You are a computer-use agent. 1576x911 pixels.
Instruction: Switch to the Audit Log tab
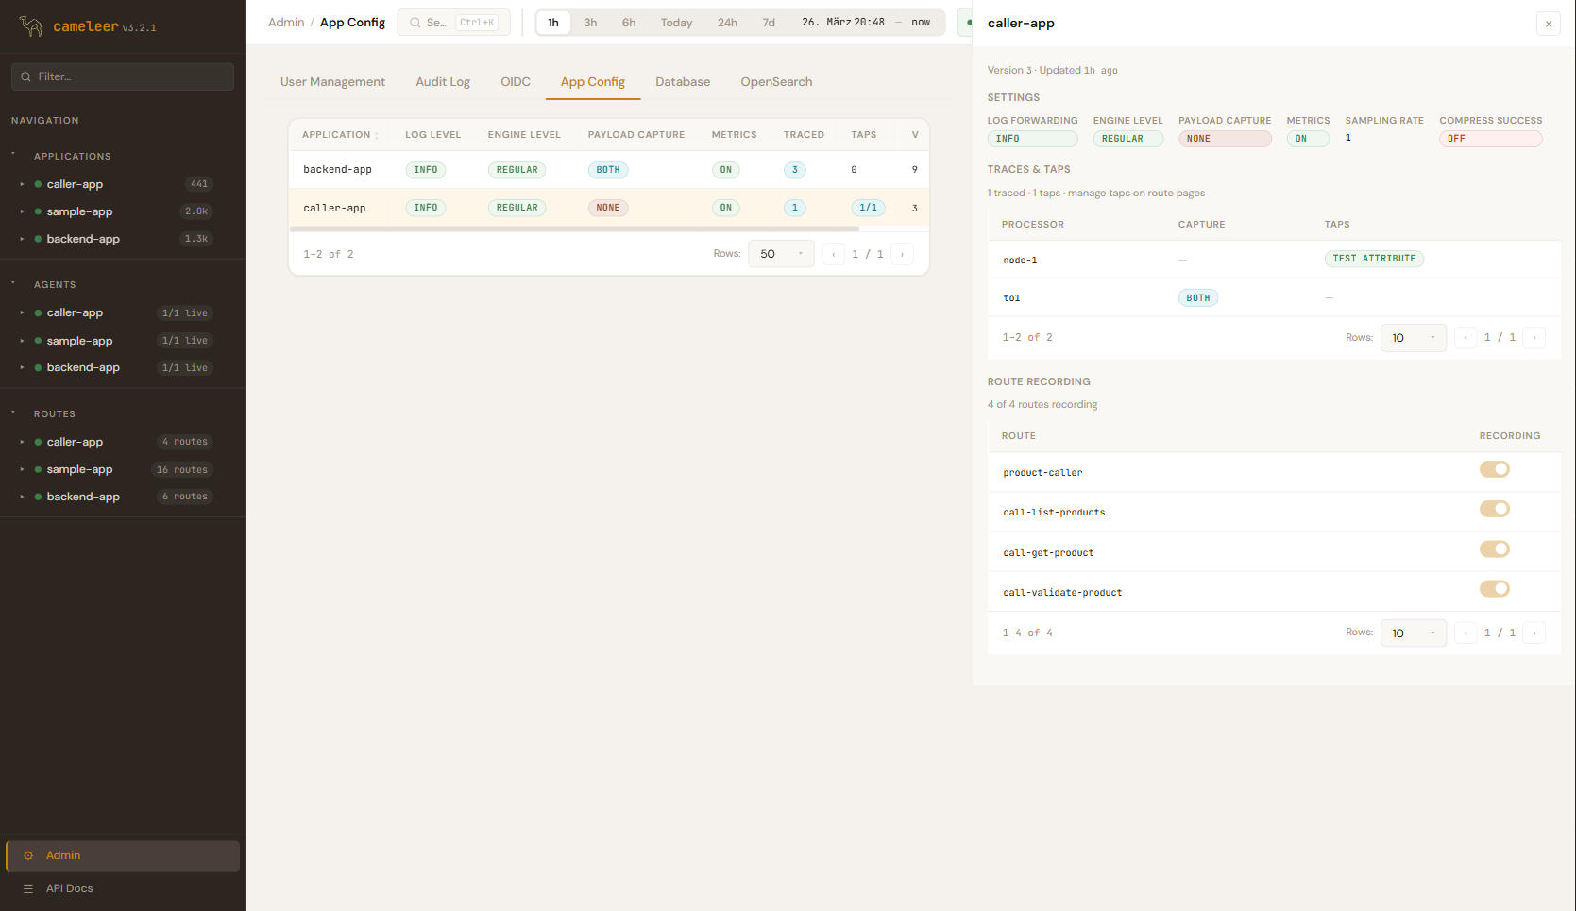coord(442,82)
